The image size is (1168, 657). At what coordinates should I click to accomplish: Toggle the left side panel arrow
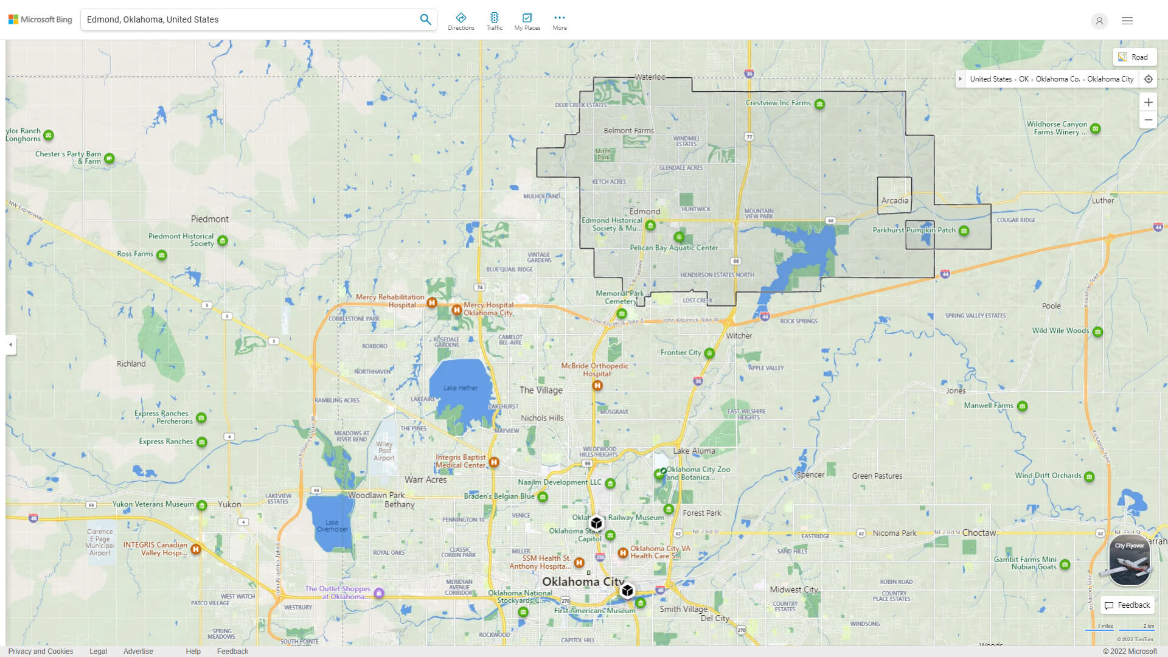coord(10,345)
